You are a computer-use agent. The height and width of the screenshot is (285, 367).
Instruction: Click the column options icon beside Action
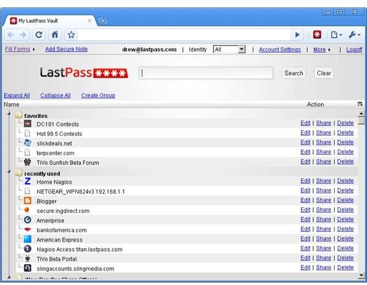click(x=360, y=104)
